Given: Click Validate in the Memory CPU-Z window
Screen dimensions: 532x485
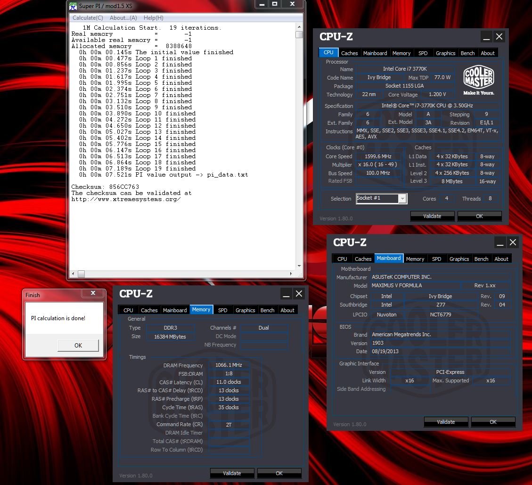Looking at the screenshot, I should point(232,473).
